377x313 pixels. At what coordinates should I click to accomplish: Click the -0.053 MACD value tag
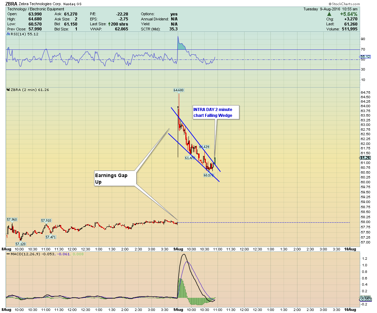(366, 300)
